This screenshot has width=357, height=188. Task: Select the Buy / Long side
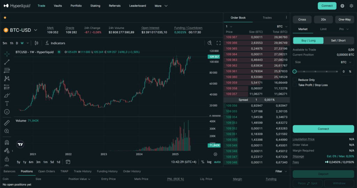tap(308, 40)
